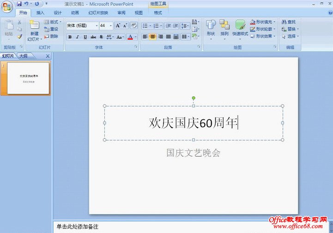Open the Office button menu
Screen dimensions: 333x233
[7, 7]
